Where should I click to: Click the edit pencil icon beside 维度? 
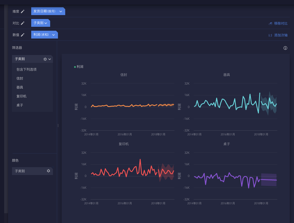tap(23, 11)
